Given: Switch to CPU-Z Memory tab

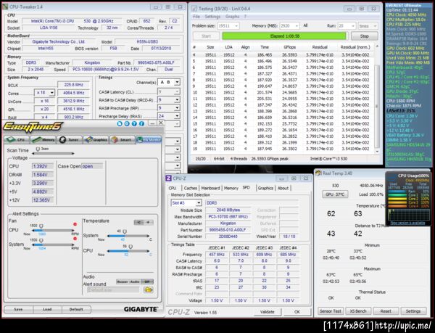Looking at the screenshot, I should [x=231, y=188].
